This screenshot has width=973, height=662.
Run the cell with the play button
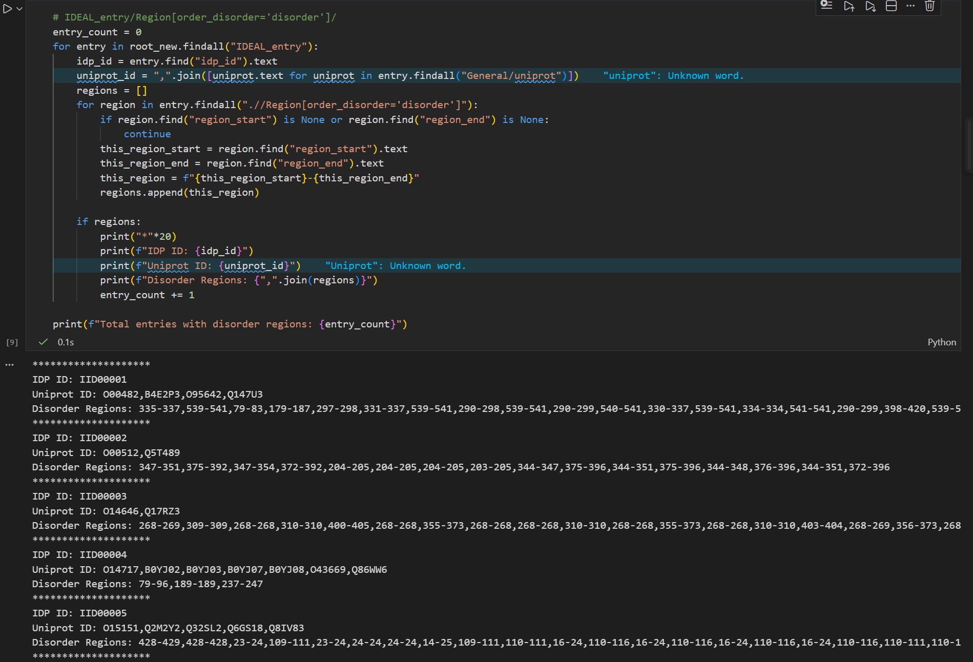[x=7, y=9]
